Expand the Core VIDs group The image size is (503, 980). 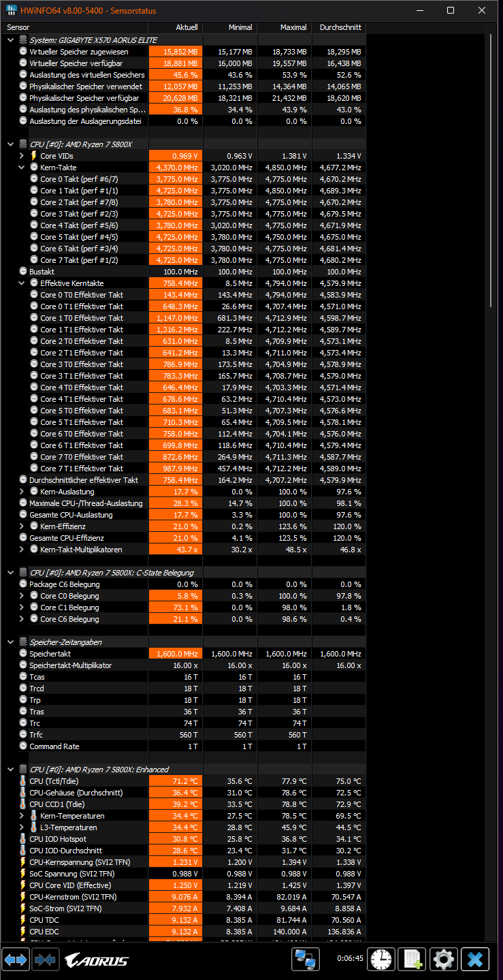coord(22,156)
